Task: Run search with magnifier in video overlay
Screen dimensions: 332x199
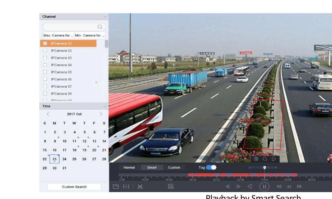Action: 265,159
